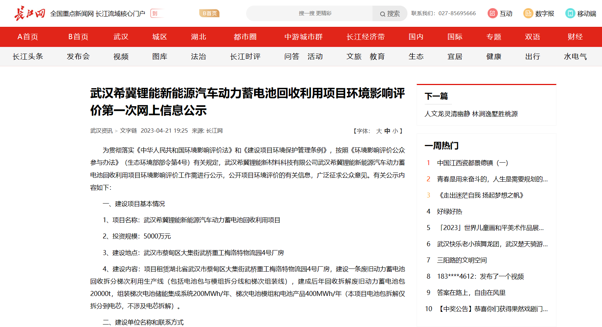Open next article 人文龙灵清幽静 林涧逸墅胜桃源

[x=471, y=114]
